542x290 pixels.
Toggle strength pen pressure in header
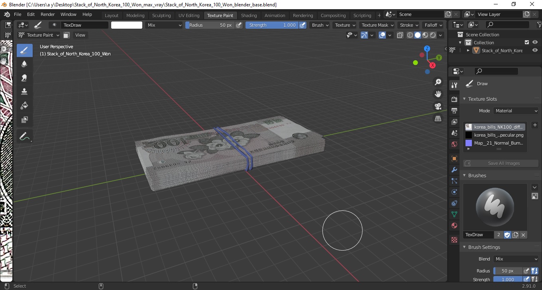tap(302, 25)
